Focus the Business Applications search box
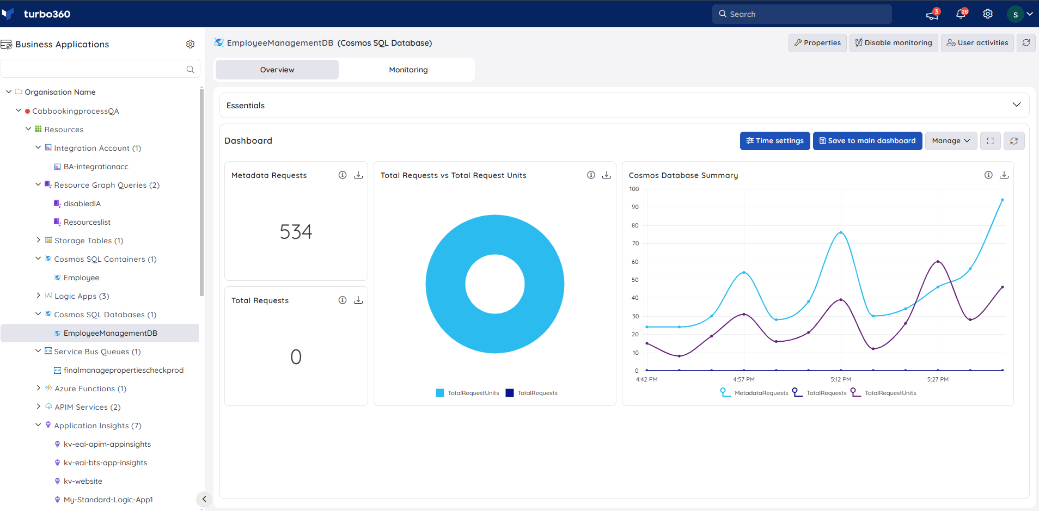This screenshot has width=1039, height=511. tap(100, 69)
